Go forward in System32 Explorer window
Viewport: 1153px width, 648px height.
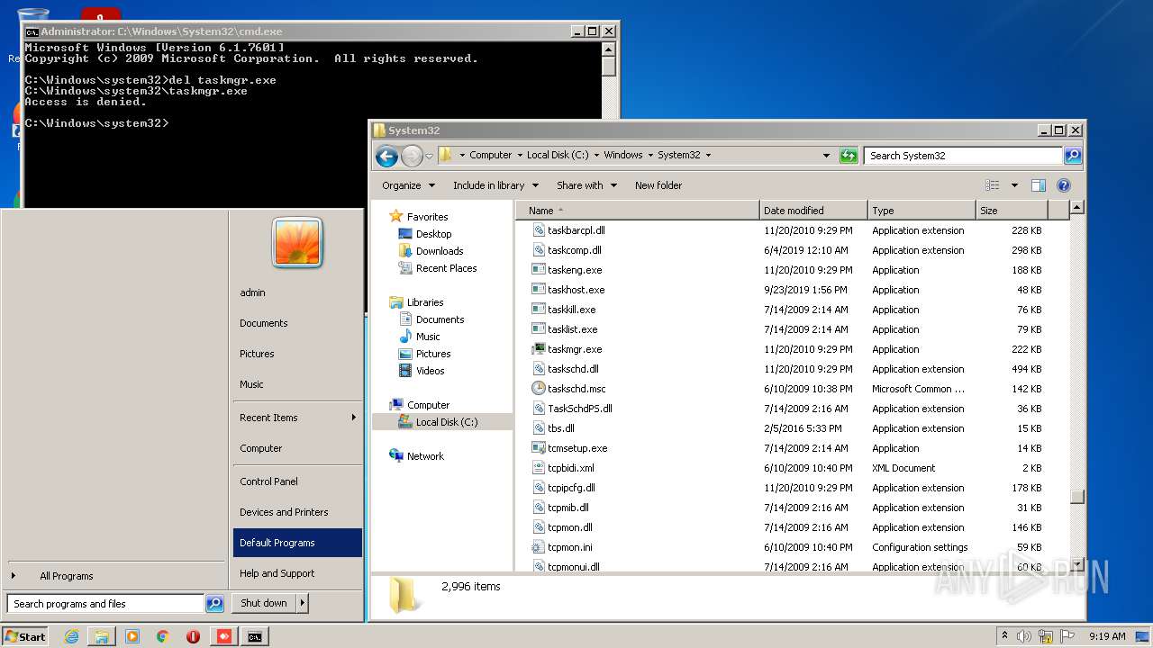pos(412,156)
